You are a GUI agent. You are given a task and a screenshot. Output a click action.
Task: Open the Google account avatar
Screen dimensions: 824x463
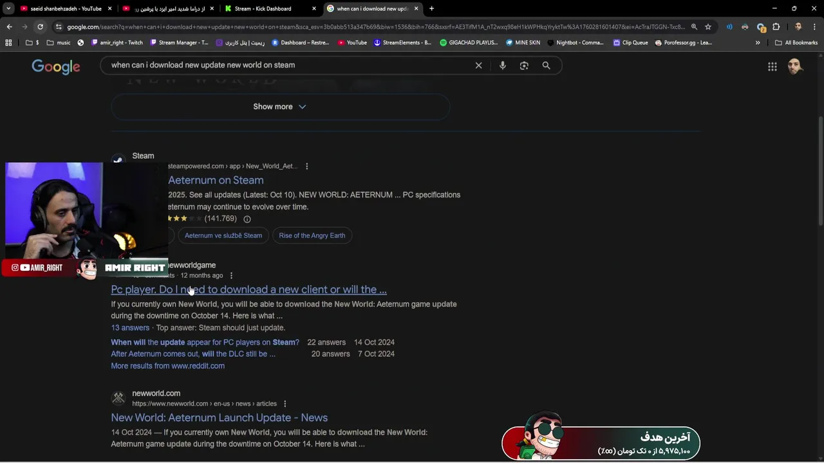tap(795, 66)
